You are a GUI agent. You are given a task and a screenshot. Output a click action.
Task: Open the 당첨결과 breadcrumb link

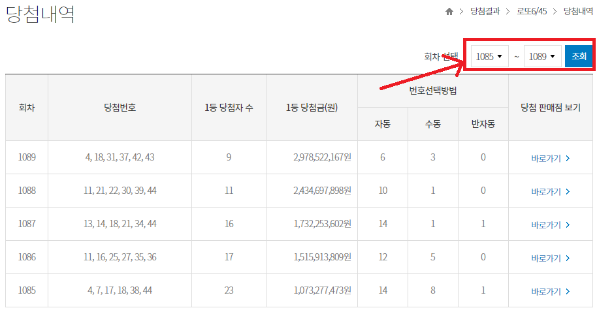(485, 11)
